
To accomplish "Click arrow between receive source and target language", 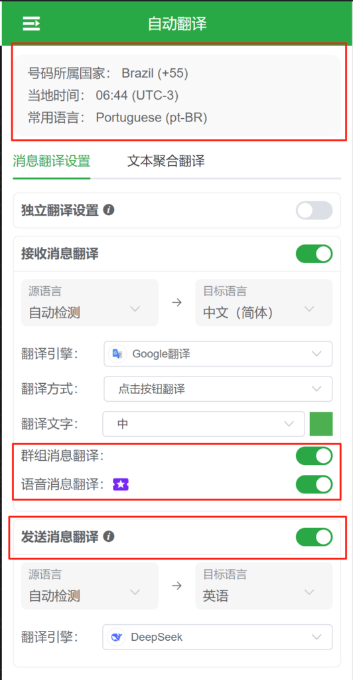I will pos(176,303).
